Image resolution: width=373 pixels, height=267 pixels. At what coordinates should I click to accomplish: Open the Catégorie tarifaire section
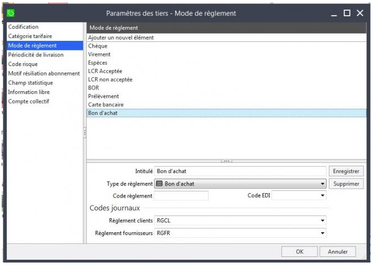pos(30,36)
